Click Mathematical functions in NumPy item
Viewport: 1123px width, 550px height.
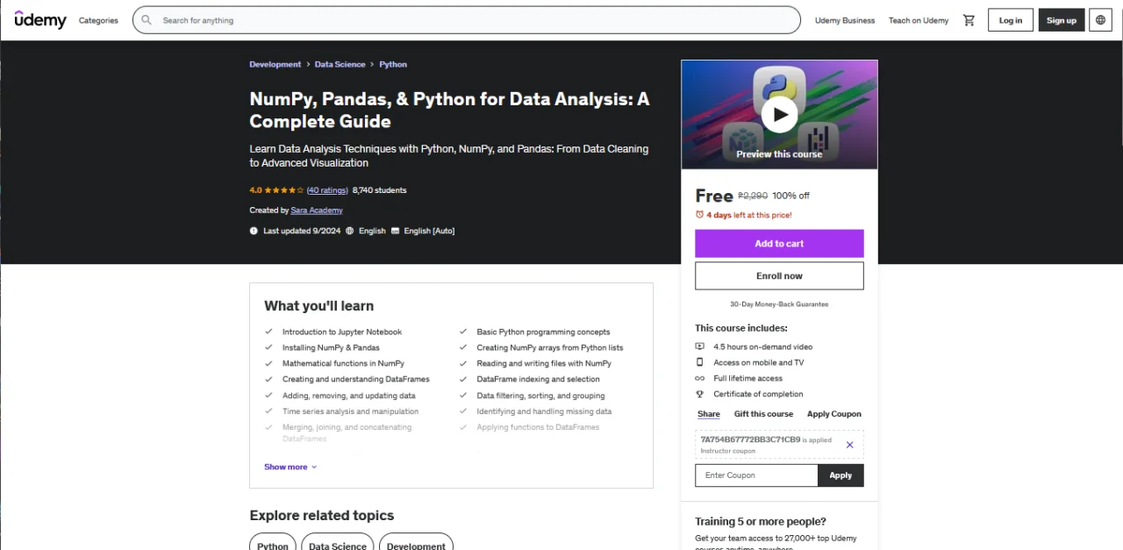[x=343, y=364]
